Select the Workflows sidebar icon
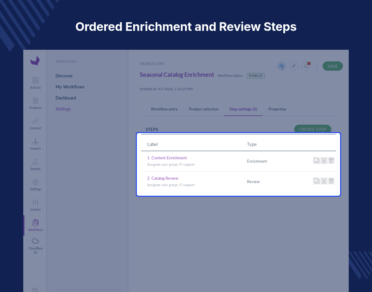The height and width of the screenshot is (292, 372). pos(35,225)
